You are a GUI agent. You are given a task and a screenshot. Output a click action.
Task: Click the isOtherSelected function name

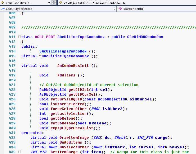pos(67,104)
